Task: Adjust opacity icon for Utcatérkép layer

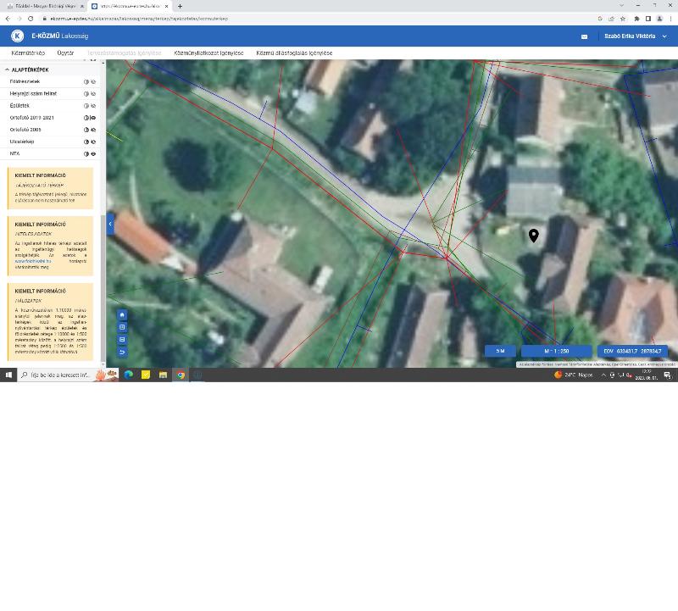Action: pos(86,142)
